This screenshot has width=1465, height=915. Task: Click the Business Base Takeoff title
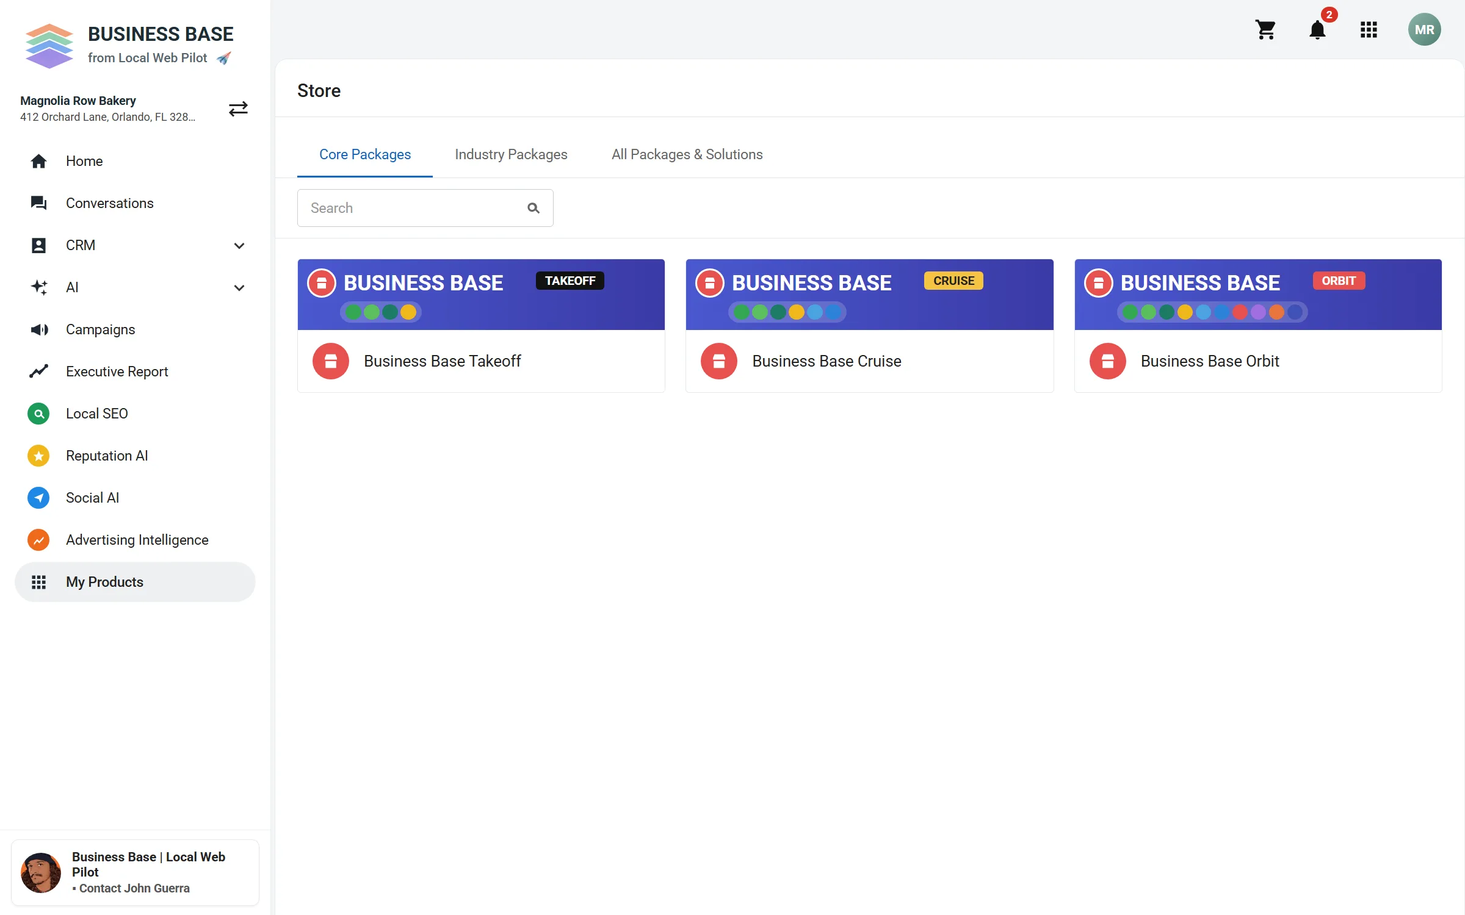click(443, 361)
